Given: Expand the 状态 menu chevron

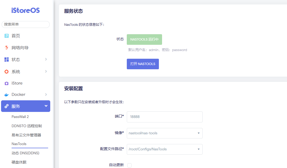Looking at the screenshot, I should [x=46, y=59].
